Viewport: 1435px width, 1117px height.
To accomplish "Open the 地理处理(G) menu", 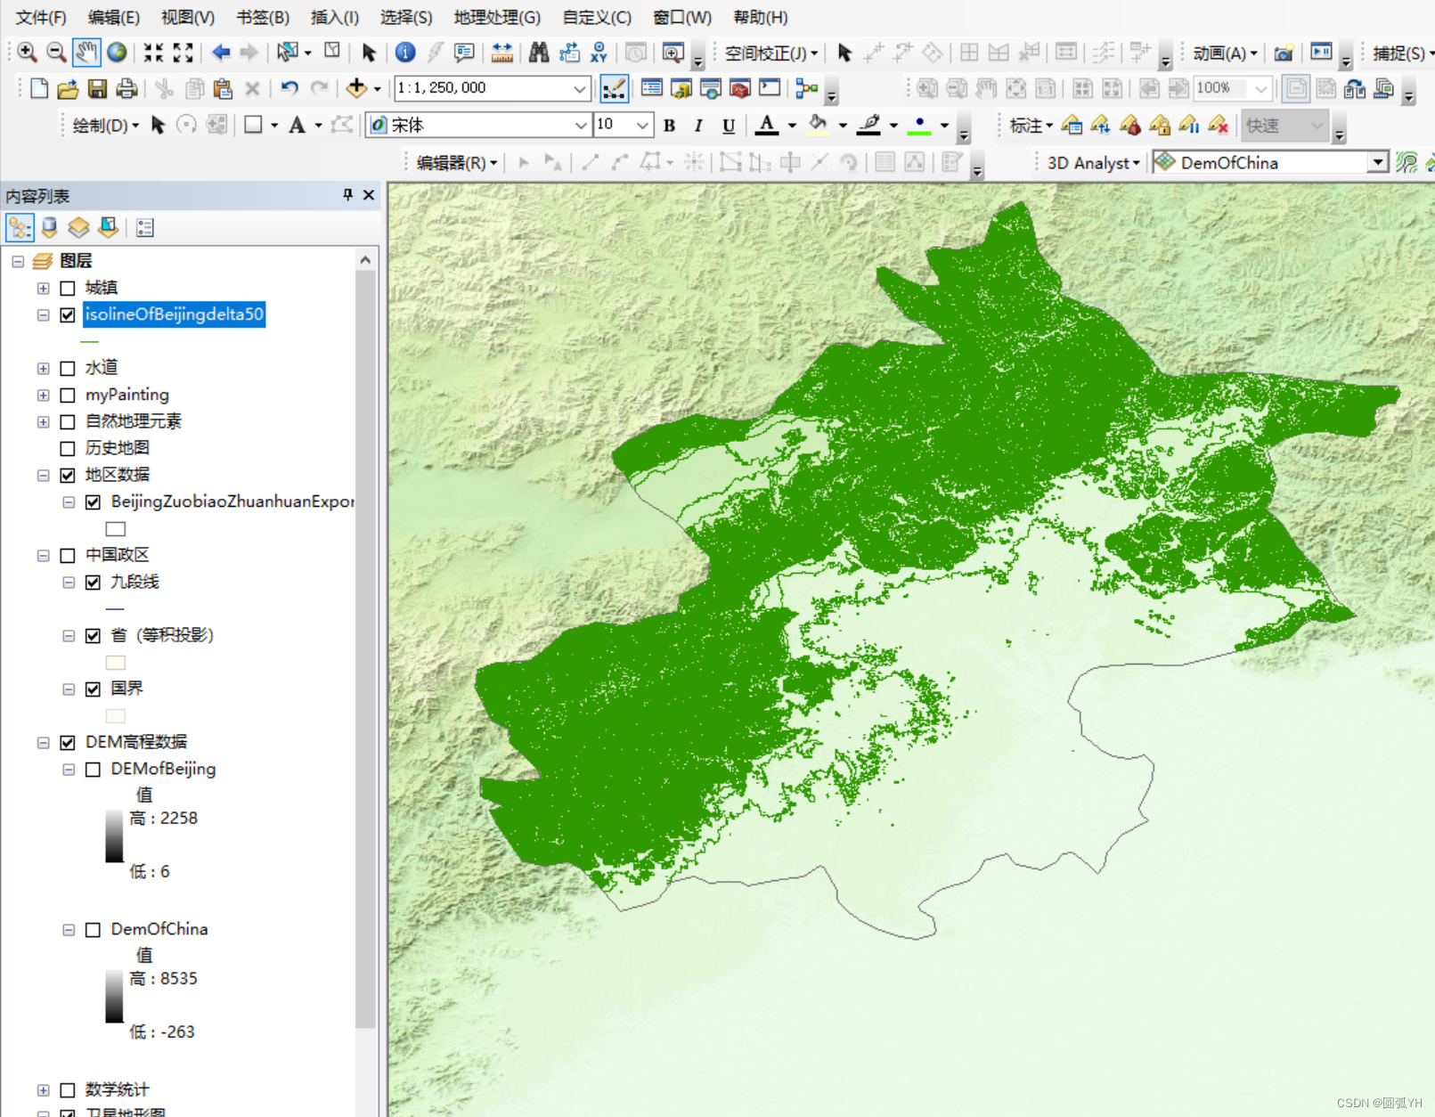I will click(497, 17).
